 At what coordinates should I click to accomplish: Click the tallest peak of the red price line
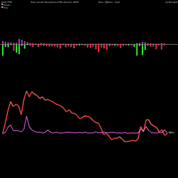(27, 91)
